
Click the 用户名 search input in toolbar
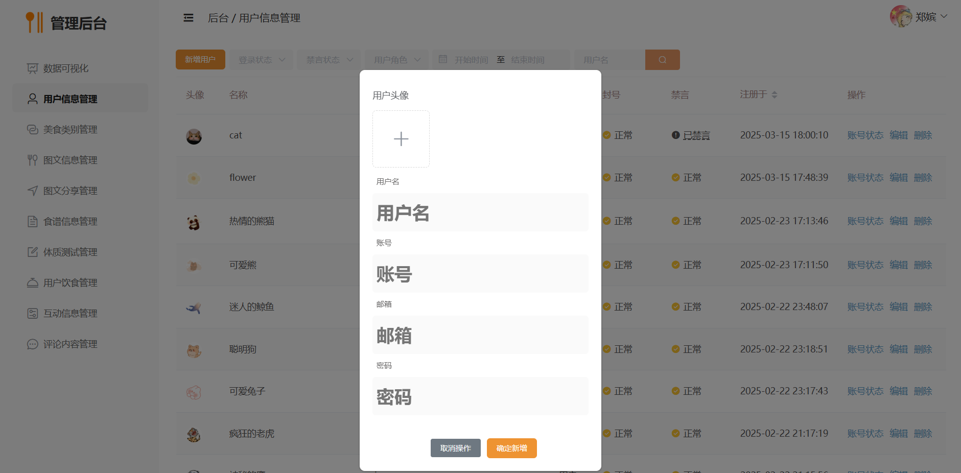pos(610,60)
